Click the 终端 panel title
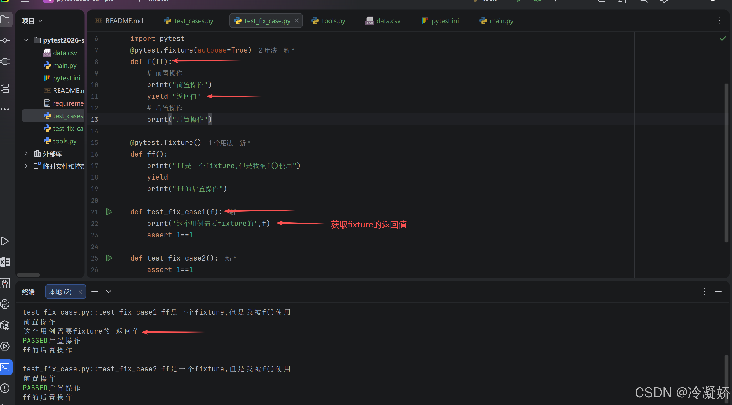The height and width of the screenshot is (405, 732). (28, 292)
